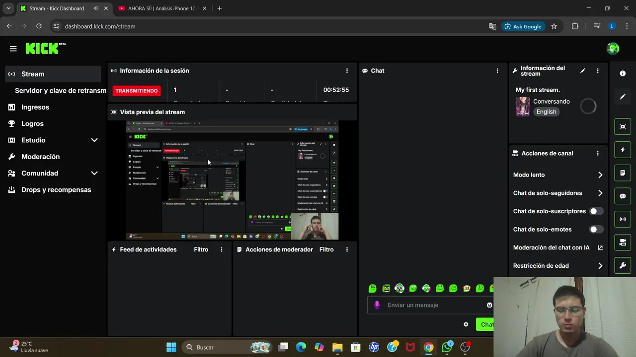
Task: Open Filtro in Acciones de moderador
Action: coord(326,249)
